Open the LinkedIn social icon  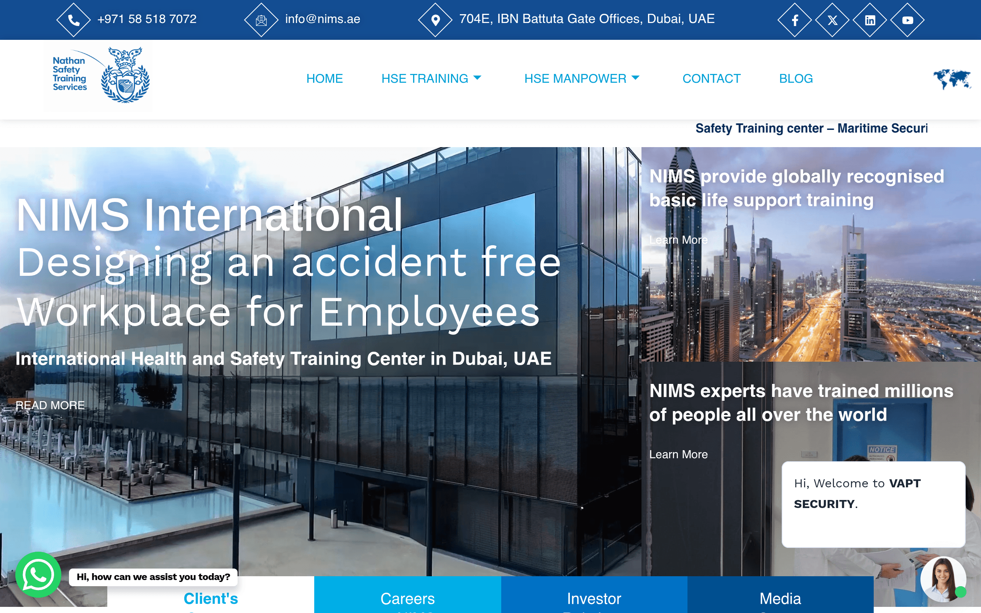(x=870, y=20)
